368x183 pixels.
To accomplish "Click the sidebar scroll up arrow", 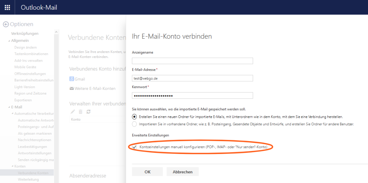I will point(56,32).
